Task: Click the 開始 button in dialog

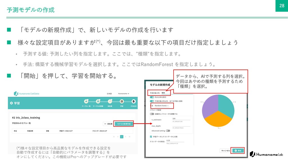Action: [x=238, y=151]
